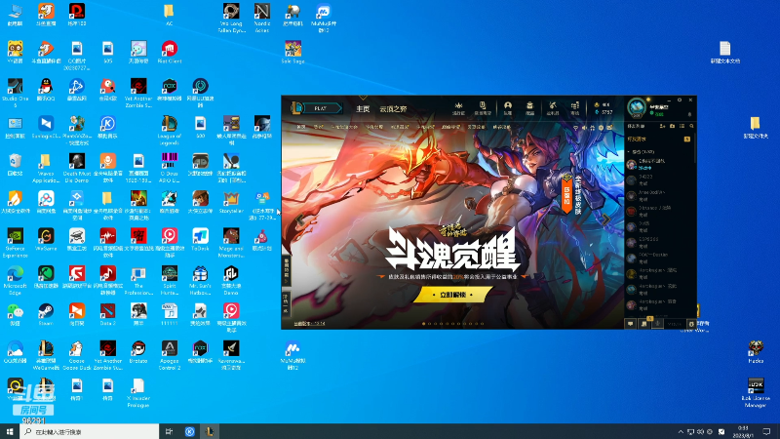Open Death Must Die Demo shortcut
Image resolution: width=780 pixels, height=439 pixels.
tap(77, 168)
